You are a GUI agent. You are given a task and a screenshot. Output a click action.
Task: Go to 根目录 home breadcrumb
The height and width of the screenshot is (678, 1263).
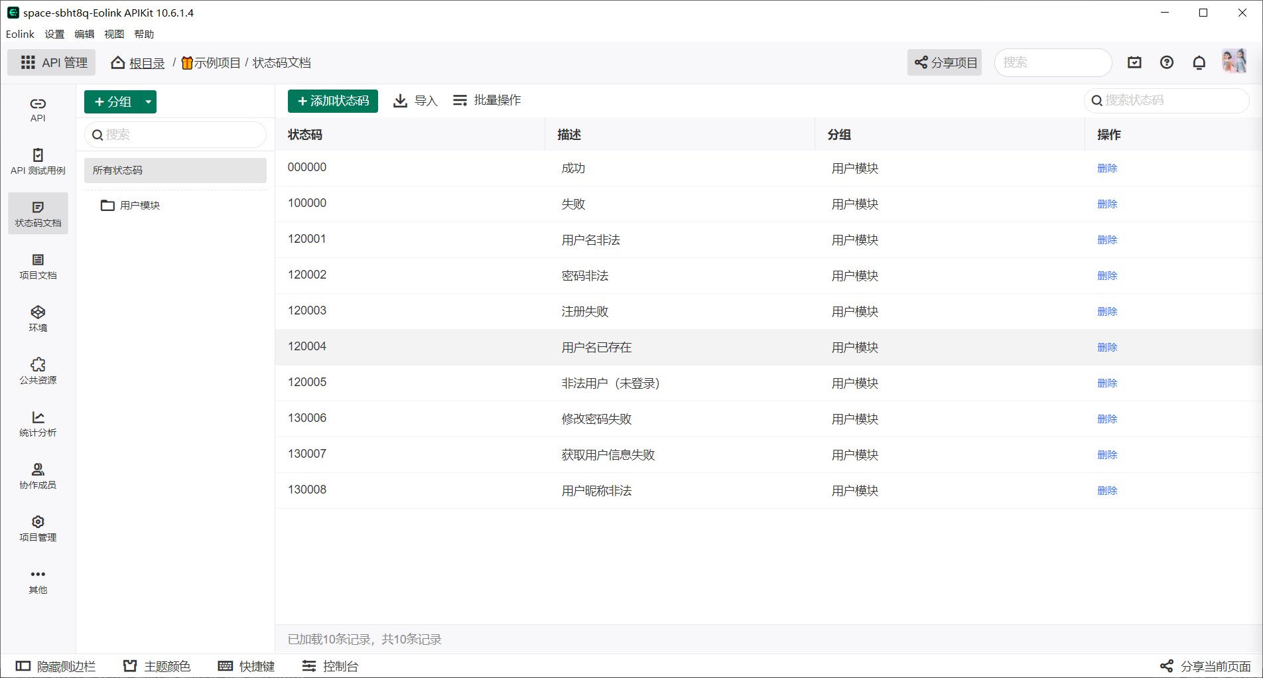(x=138, y=62)
